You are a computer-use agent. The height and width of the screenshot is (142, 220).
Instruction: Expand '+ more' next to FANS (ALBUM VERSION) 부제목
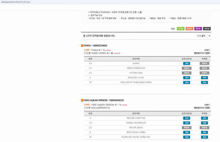tap(124, 105)
